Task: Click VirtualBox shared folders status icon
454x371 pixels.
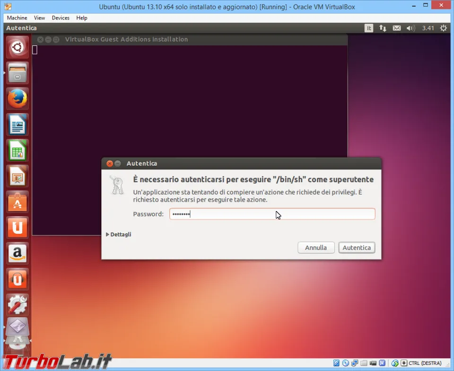Action: pos(364,363)
